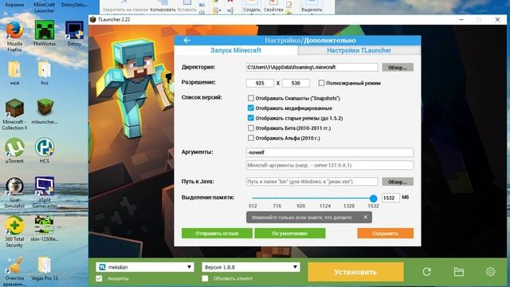Enable showing Beta versions
Screen dimensions: 510x287
[251, 128]
